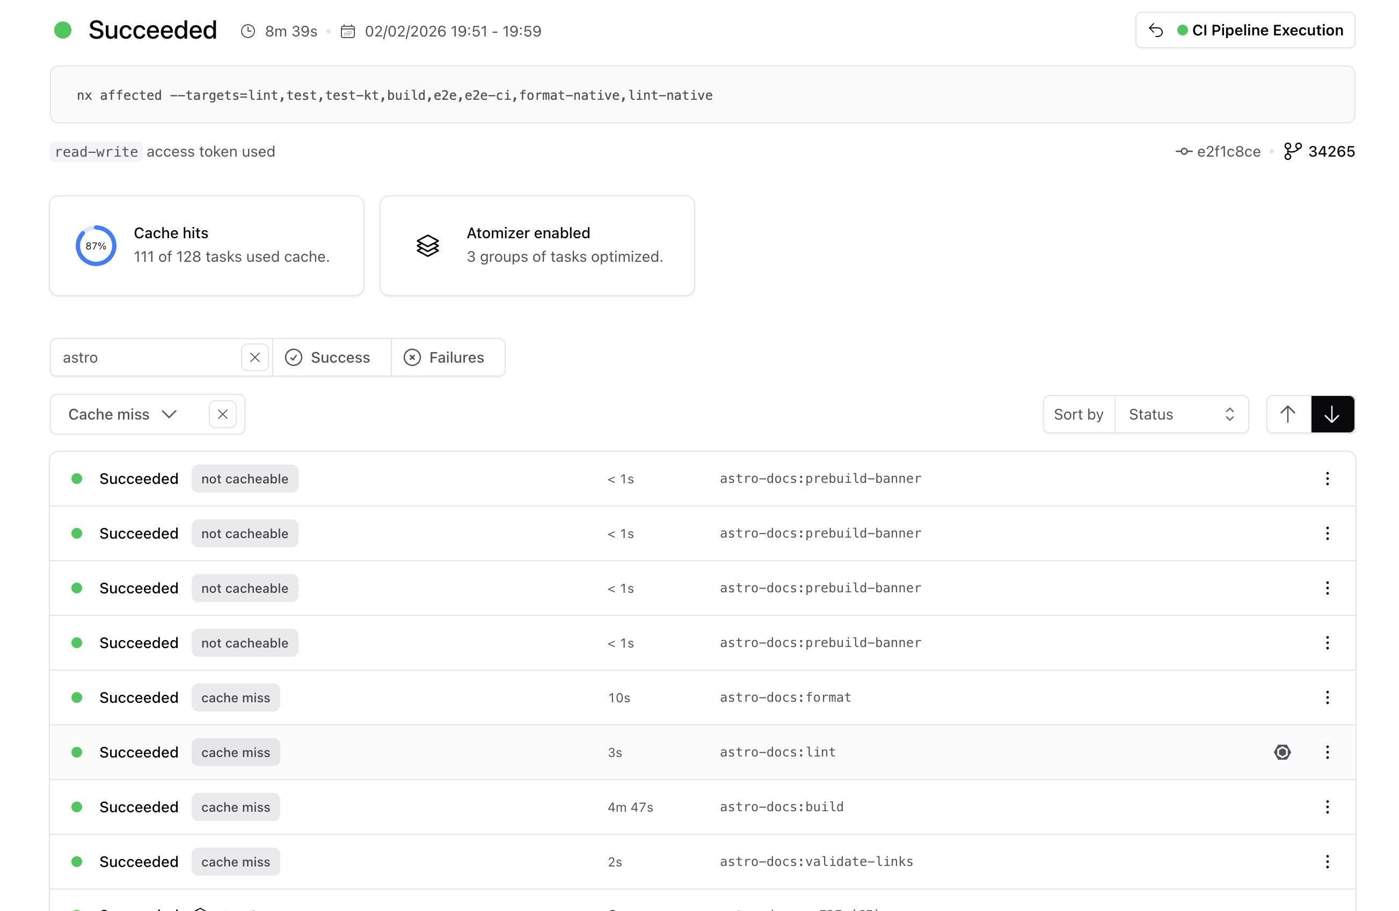This screenshot has width=1399, height=911.
Task: Enable descending sort with the down arrow
Action: [x=1332, y=414]
